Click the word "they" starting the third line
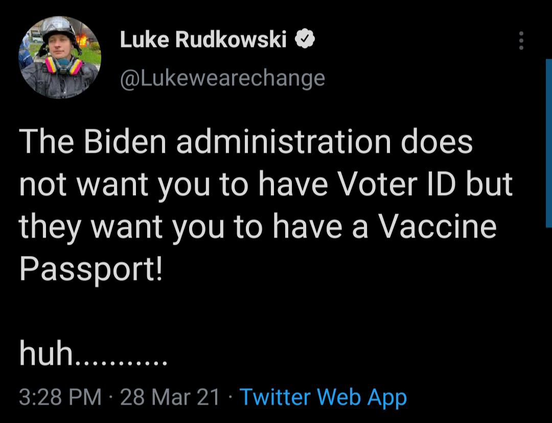 (50, 228)
